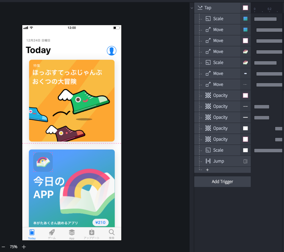This screenshot has width=284, height=252.
Task: Tap the アップデート download tab
Action: (x=92, y=234)
